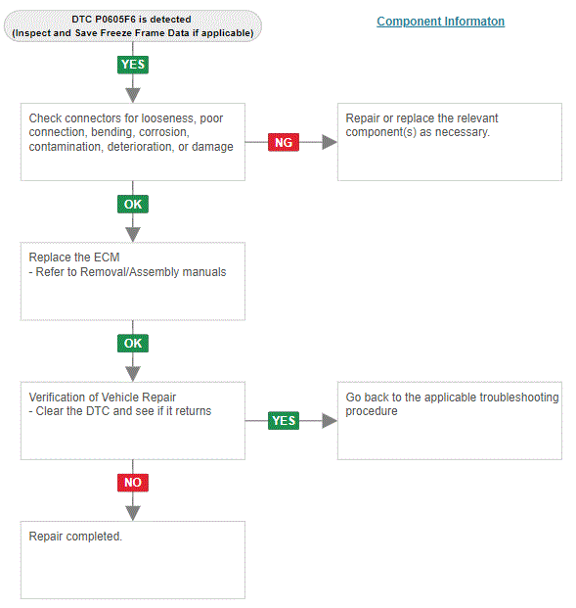Click the down arrowhead above Repair completed

[x=133, y=513]
